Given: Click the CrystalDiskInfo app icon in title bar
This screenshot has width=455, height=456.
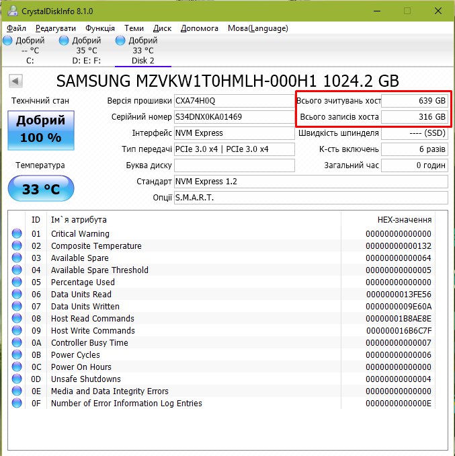Looking at the screenshot, I should tap(13, 11).
